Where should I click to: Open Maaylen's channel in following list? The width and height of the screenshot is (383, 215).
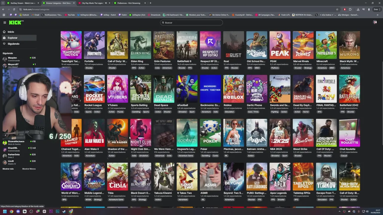(19, 59)
